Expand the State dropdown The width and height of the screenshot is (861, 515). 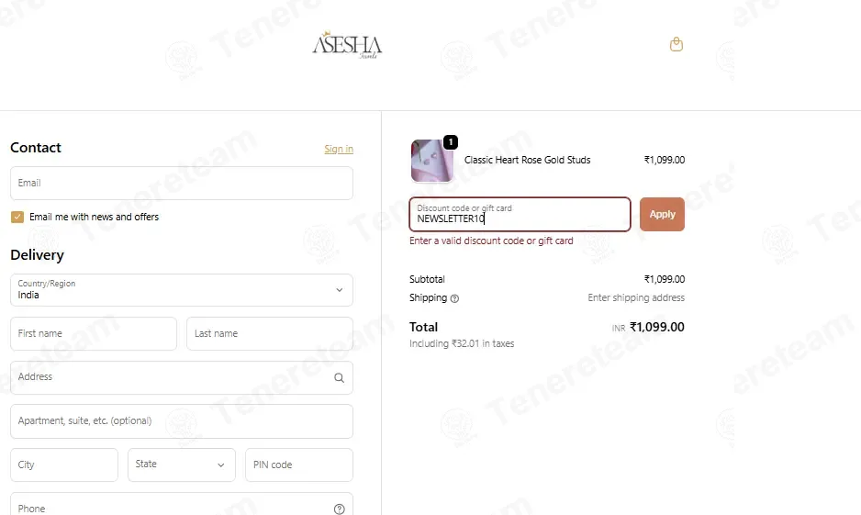182,465
